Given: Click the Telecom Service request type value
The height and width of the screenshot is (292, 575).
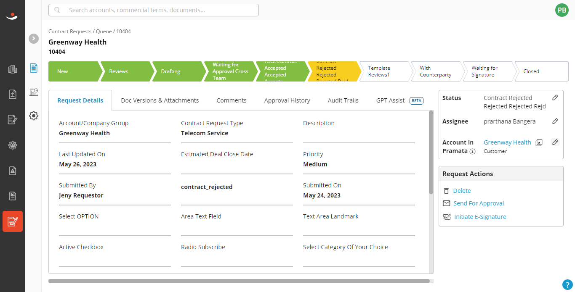Looking at the screenshot, I should tap(205, 133).
